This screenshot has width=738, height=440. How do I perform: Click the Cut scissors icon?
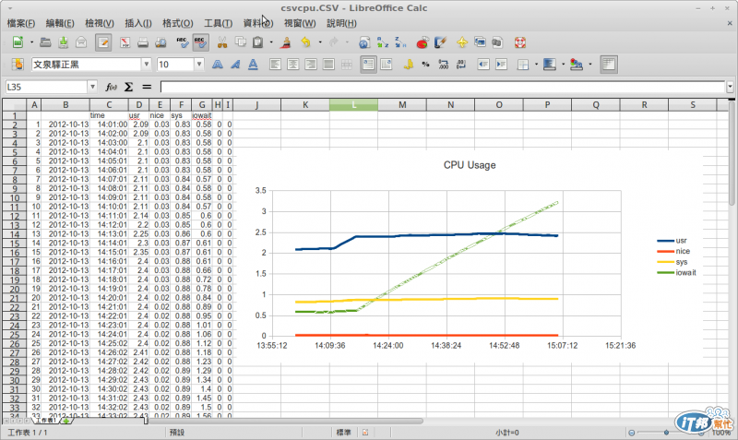tap(222, 42)
